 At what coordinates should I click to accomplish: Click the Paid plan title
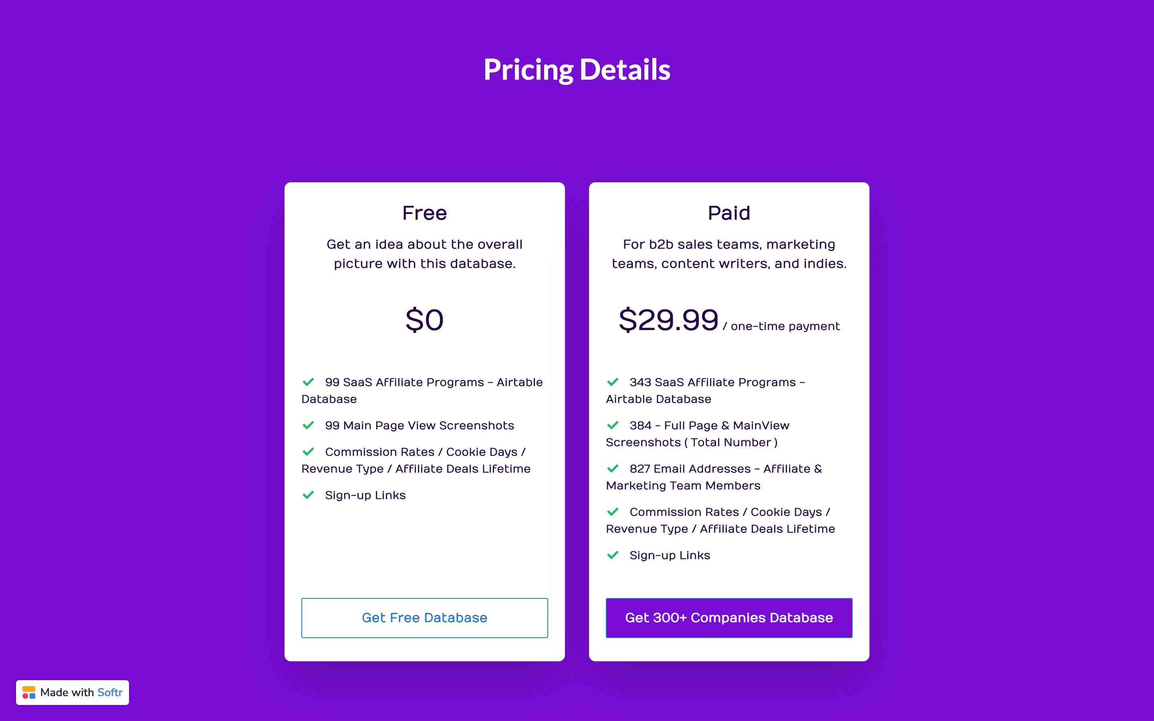click(728, 213)
